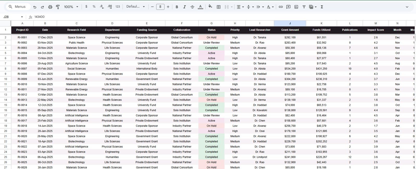
Task: Decrease font size with minus button
Action: coord(152,7)
